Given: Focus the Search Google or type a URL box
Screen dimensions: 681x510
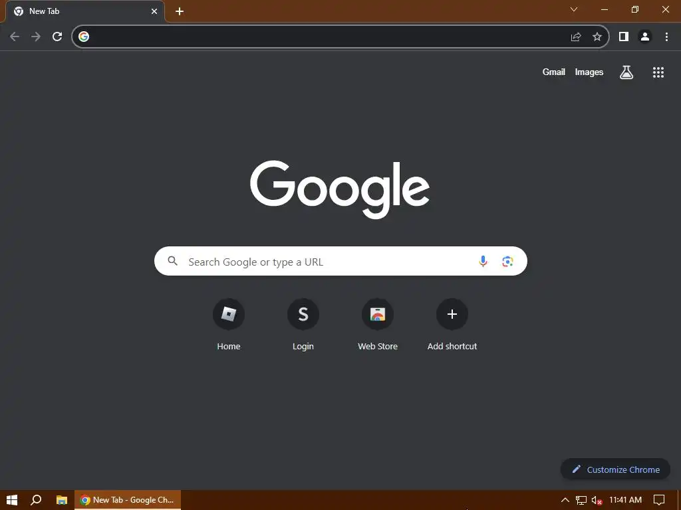Looking at the screenshot, I should click(x=340, y=261).
